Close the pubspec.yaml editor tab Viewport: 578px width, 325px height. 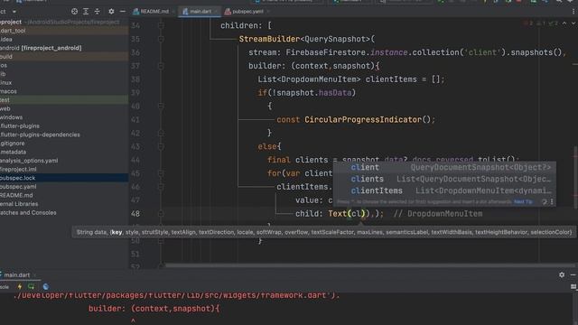(269, 12)
